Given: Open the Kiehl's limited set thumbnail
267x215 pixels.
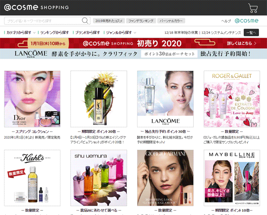Looking at the screenshot, I should point(32,178).
